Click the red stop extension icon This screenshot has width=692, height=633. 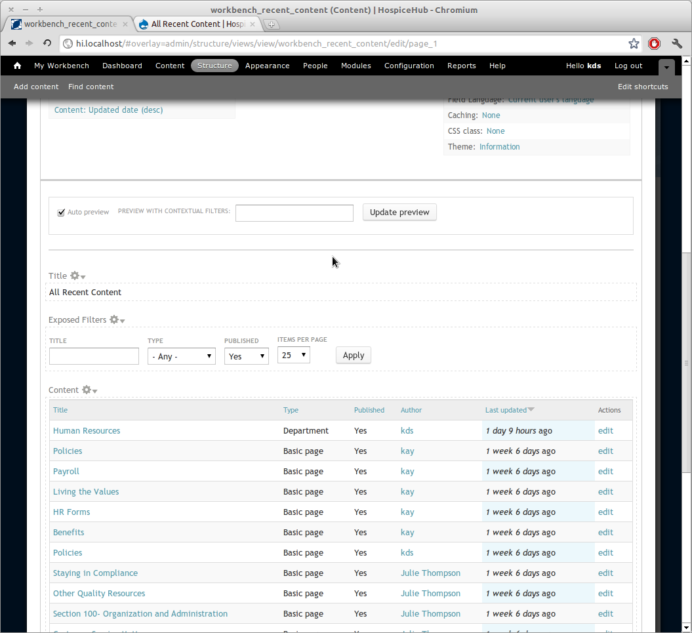pos(654,43)
